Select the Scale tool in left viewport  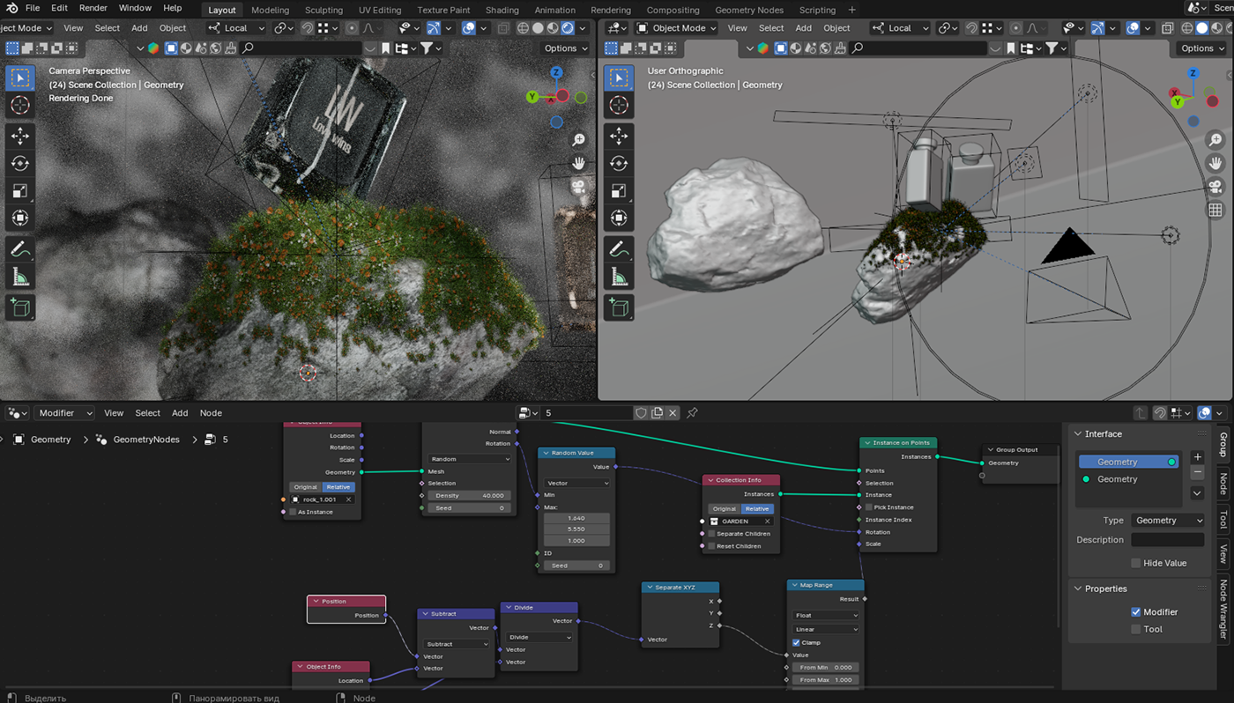click(x=19, y=190)
